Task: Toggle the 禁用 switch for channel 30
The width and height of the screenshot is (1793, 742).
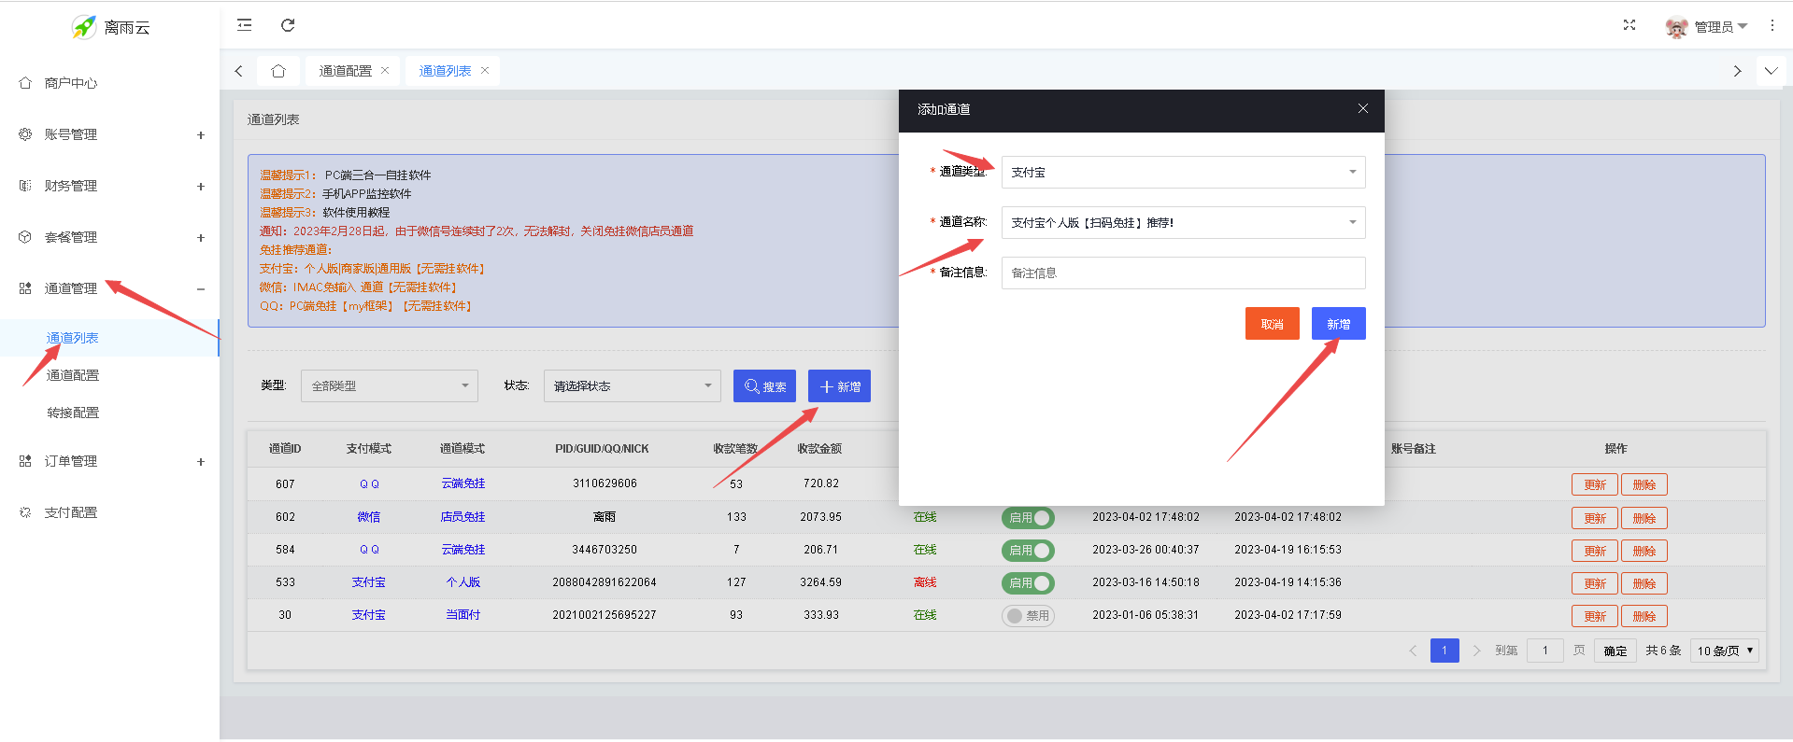Action: [1028, 615]
